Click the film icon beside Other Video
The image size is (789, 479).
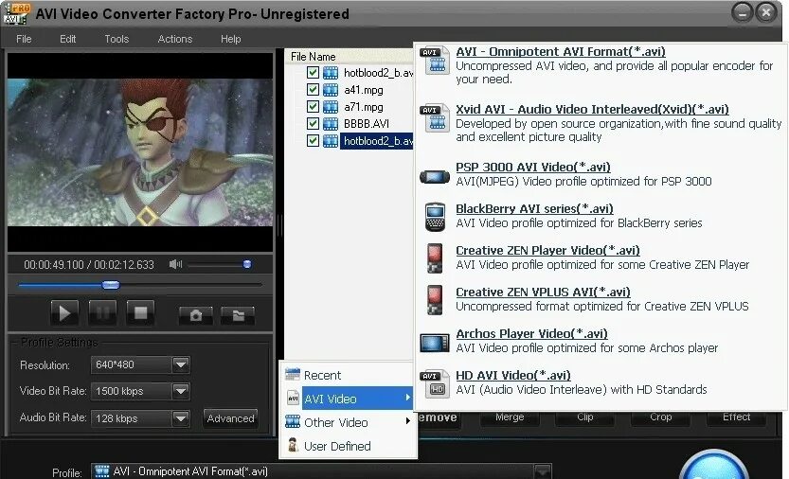tap(293, 421)
